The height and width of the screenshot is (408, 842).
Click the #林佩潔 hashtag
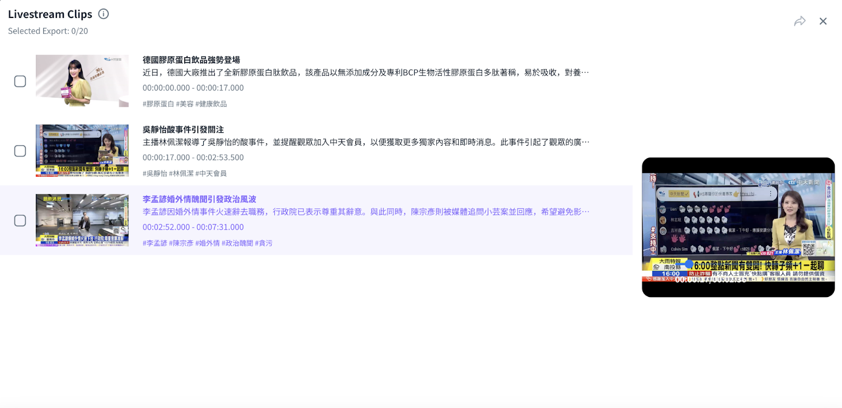tap(181, 174)
